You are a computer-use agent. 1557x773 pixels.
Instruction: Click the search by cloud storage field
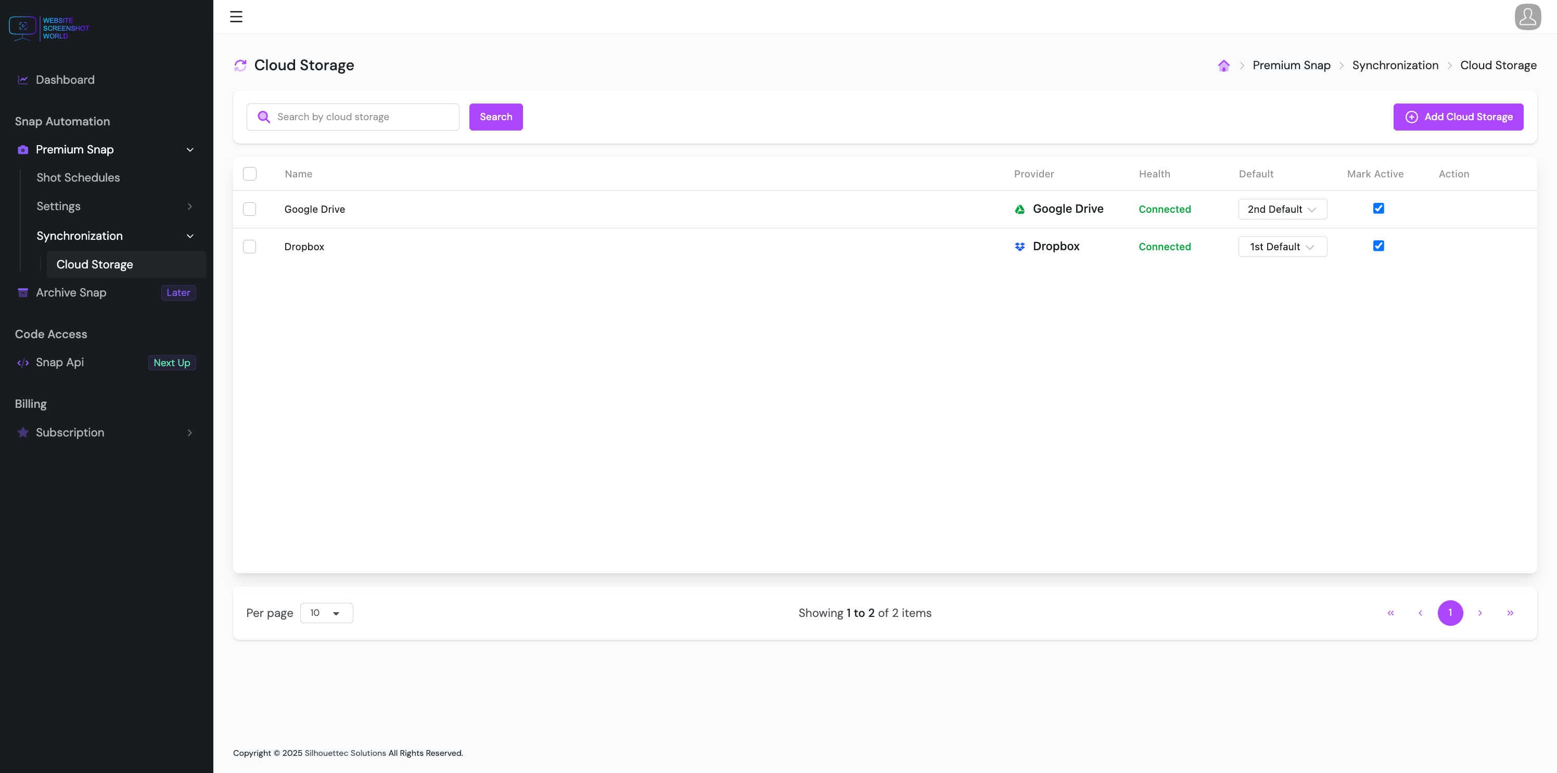point(353,116)
